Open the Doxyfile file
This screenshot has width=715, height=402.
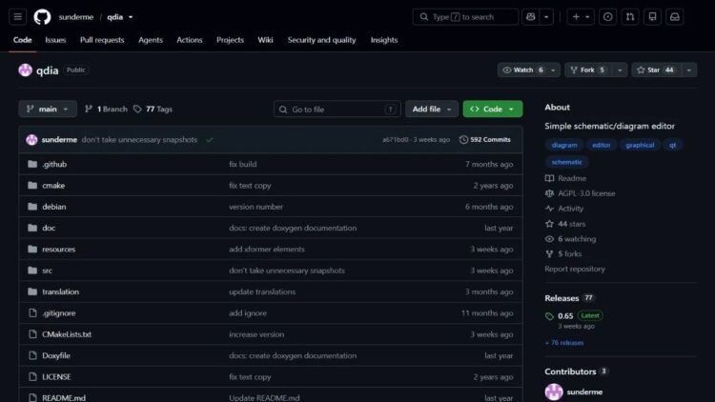[x=56, y=355]
